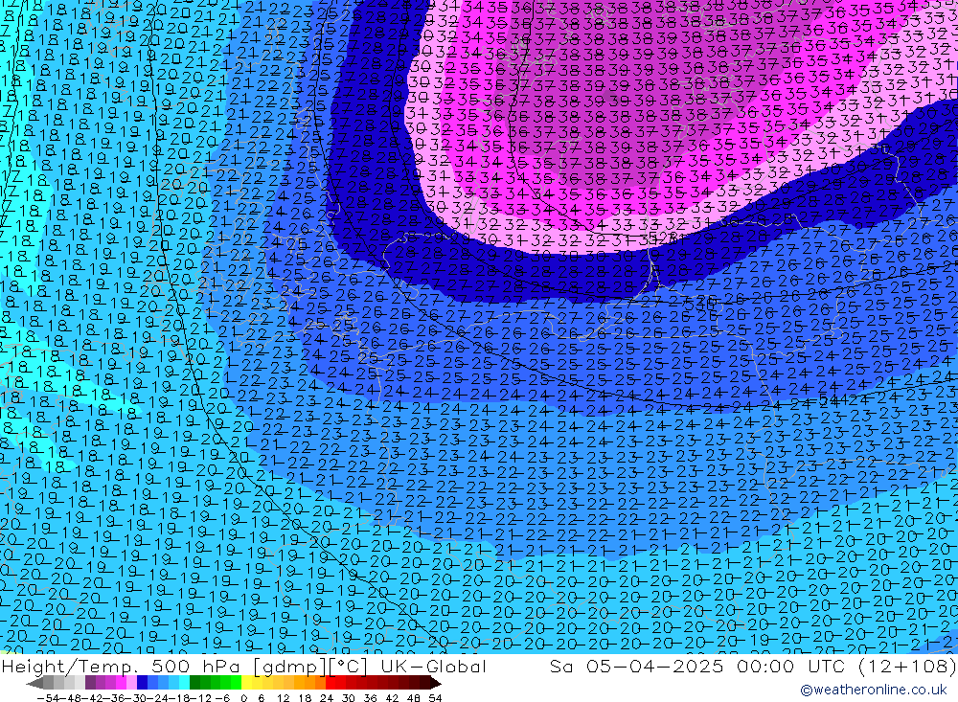Click the 'Height/Temp. 500 hPa' chart title
The image size is (958, 702).
122,666
